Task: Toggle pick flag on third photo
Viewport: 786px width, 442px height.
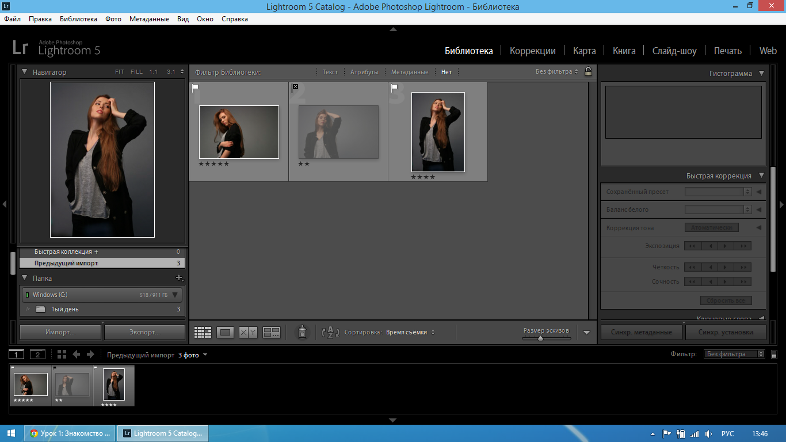Action: pyautogui.click(x=395, y=87)
